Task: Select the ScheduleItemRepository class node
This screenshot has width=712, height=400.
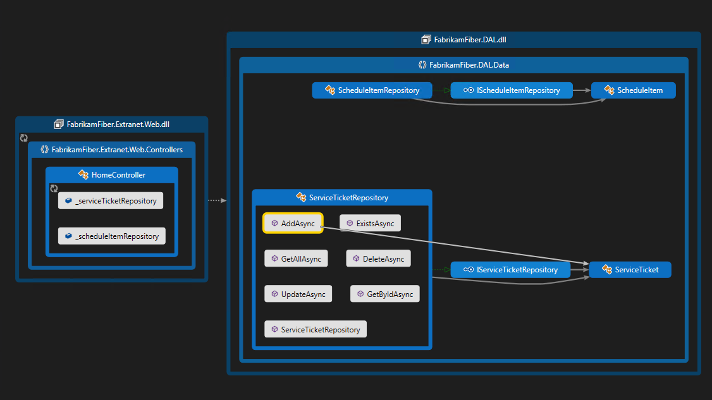Action: [372, 90]
